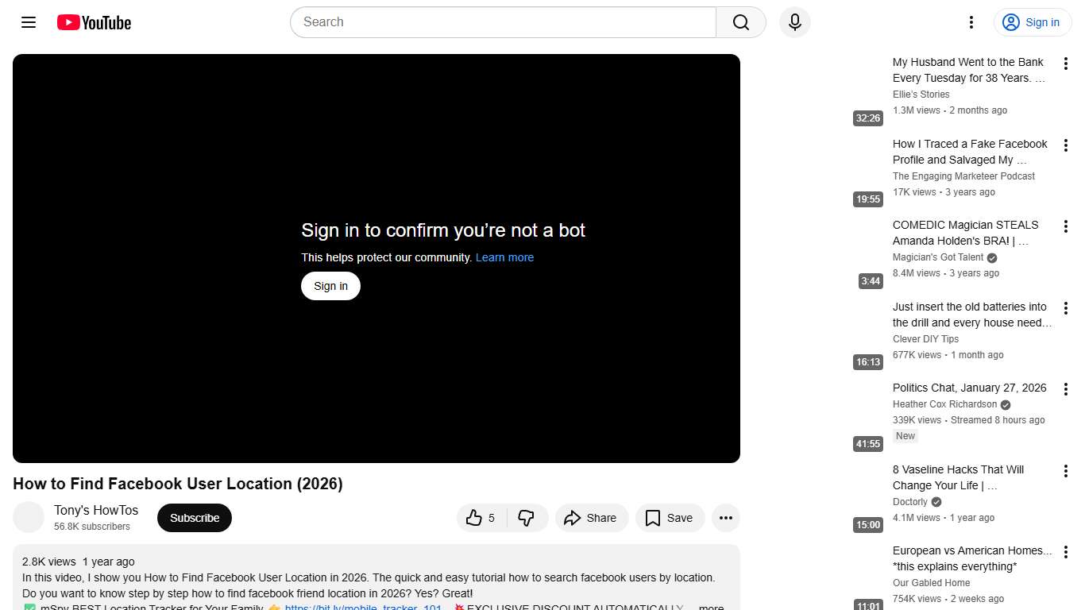The width and height of the screenshot is (1085, 610).
Task: Expand the description with 'more'
Action: 711,608
